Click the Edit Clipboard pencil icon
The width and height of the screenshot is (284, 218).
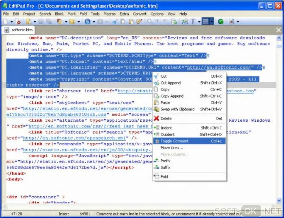coord(139,22)
